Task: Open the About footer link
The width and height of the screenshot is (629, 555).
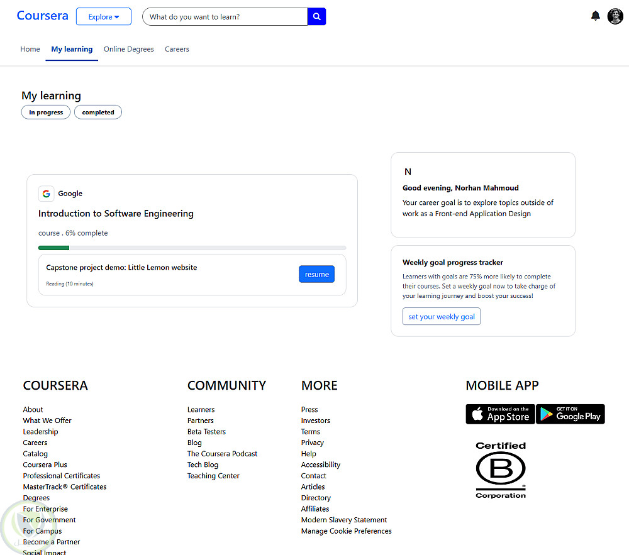Action: click(33, 410)
